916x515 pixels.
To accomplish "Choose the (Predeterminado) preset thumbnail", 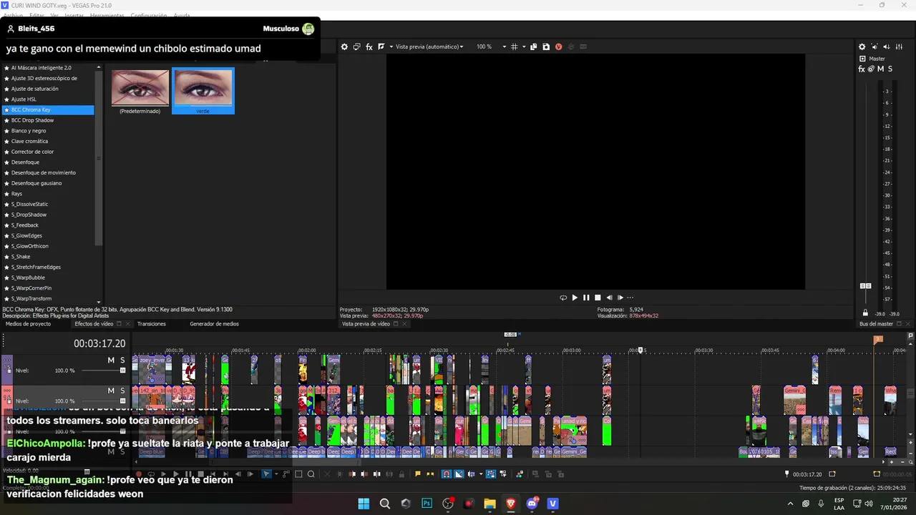I will [140, 92].
